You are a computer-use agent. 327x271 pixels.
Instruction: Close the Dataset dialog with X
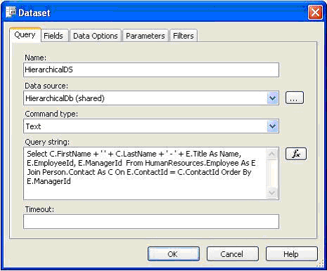coord(315,12)
